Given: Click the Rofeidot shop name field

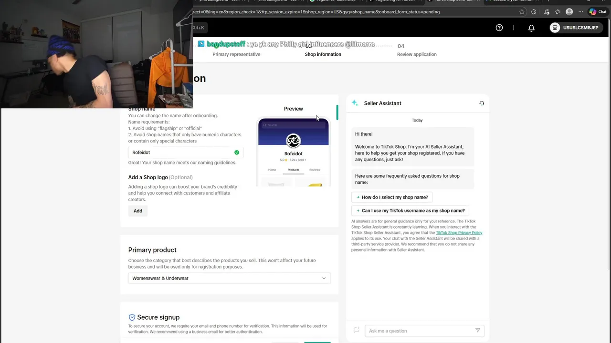Looking at the screenshot, I should 186,152.
